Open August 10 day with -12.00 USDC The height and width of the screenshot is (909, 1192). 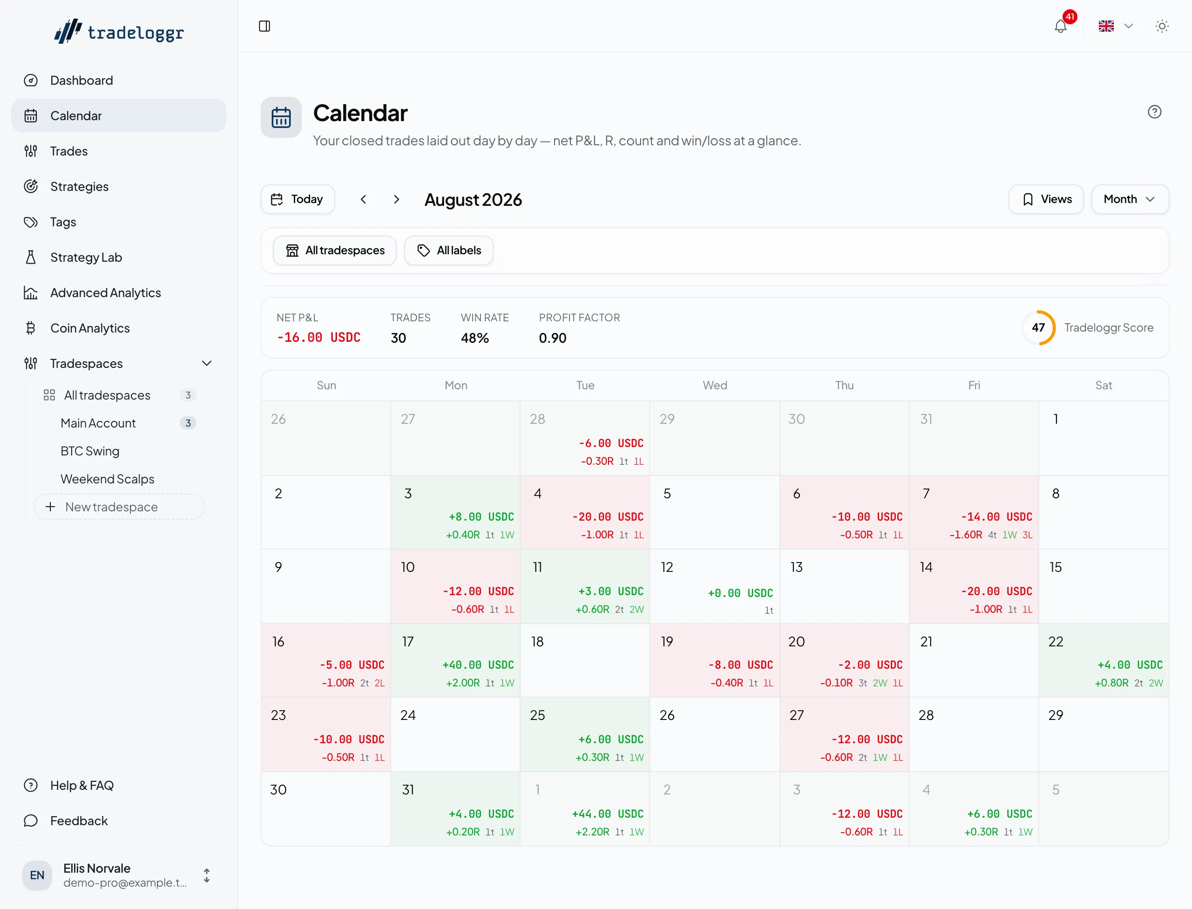click(x=455, y=587)
